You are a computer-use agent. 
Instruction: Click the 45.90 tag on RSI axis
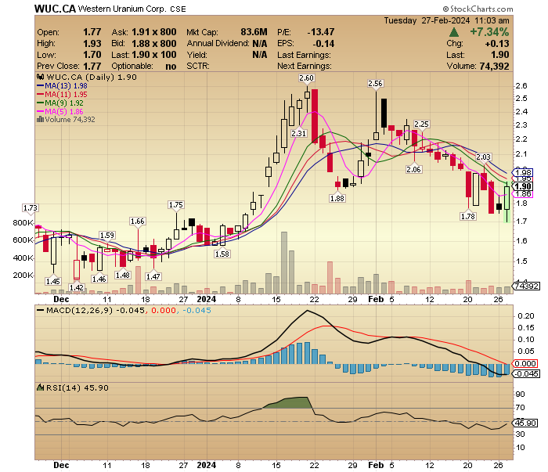525,423
